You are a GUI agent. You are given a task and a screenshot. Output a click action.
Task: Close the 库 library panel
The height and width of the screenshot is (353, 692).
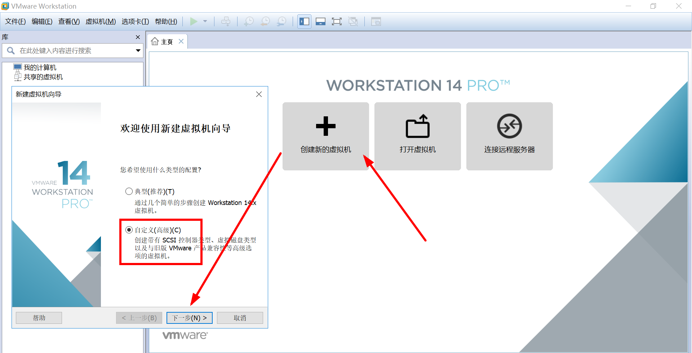(x=138, y=37)
